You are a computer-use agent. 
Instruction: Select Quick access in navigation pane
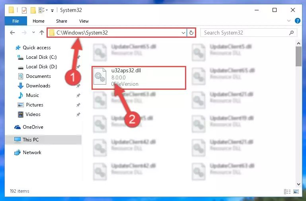37,48
